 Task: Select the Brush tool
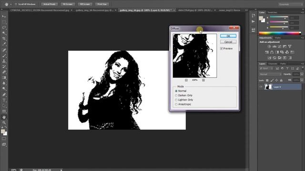[4, 56]
